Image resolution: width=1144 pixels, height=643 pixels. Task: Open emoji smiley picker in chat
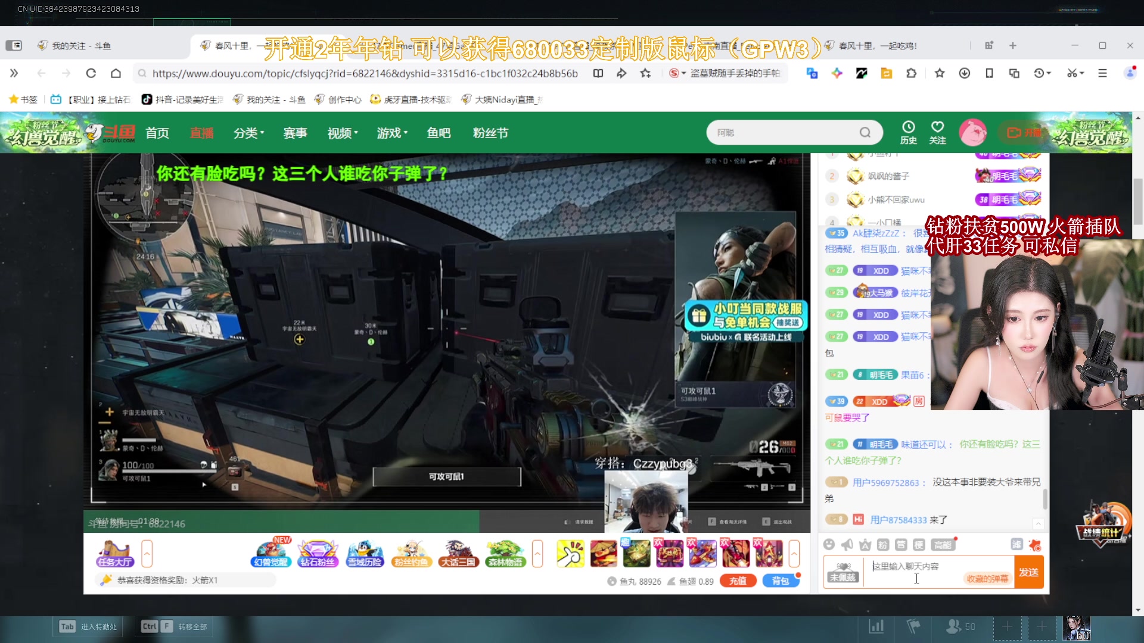pyautogui.click(x=829, y=544)
